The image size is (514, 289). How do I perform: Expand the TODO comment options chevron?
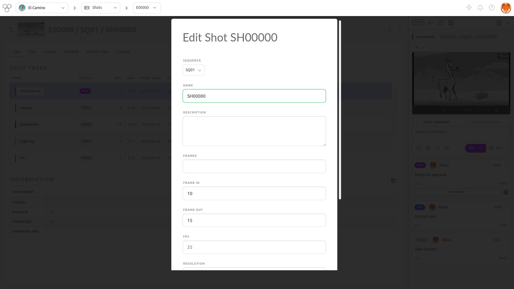[x=506, y=239]
